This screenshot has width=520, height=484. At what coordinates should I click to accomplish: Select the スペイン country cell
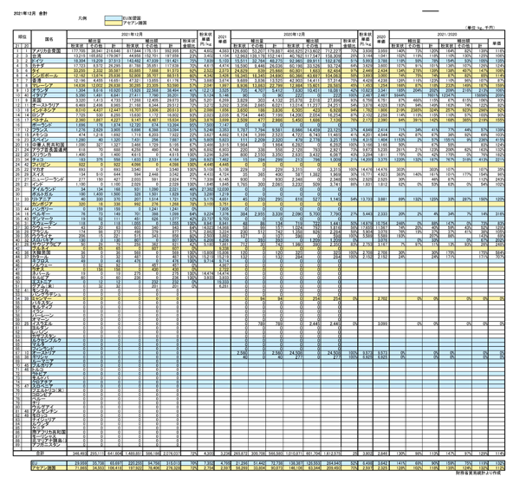(49, 141)
